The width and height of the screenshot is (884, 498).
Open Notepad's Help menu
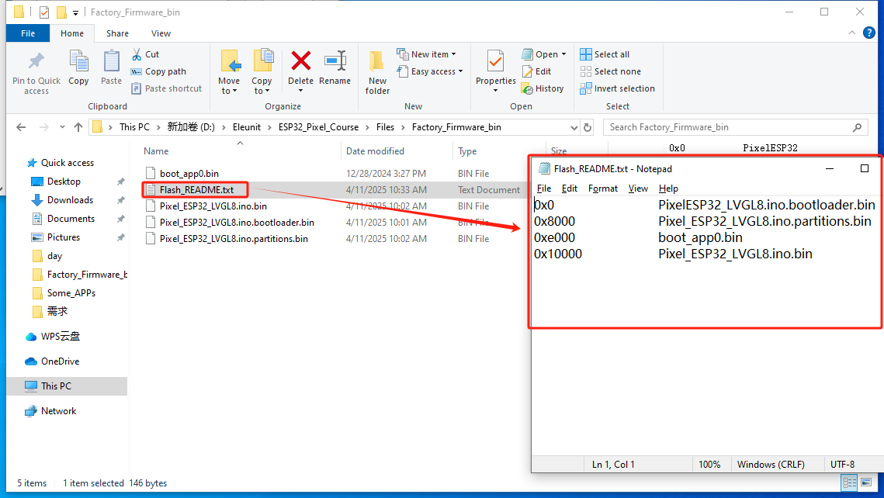pyautogui.click(x=668, y=188)
